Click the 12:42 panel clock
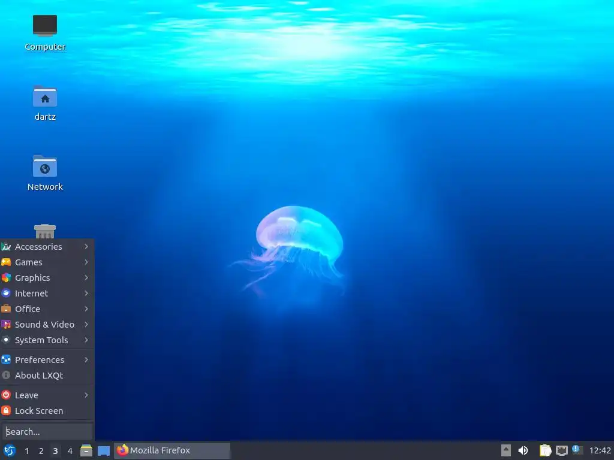614x460 pixels. click(600, 450)
